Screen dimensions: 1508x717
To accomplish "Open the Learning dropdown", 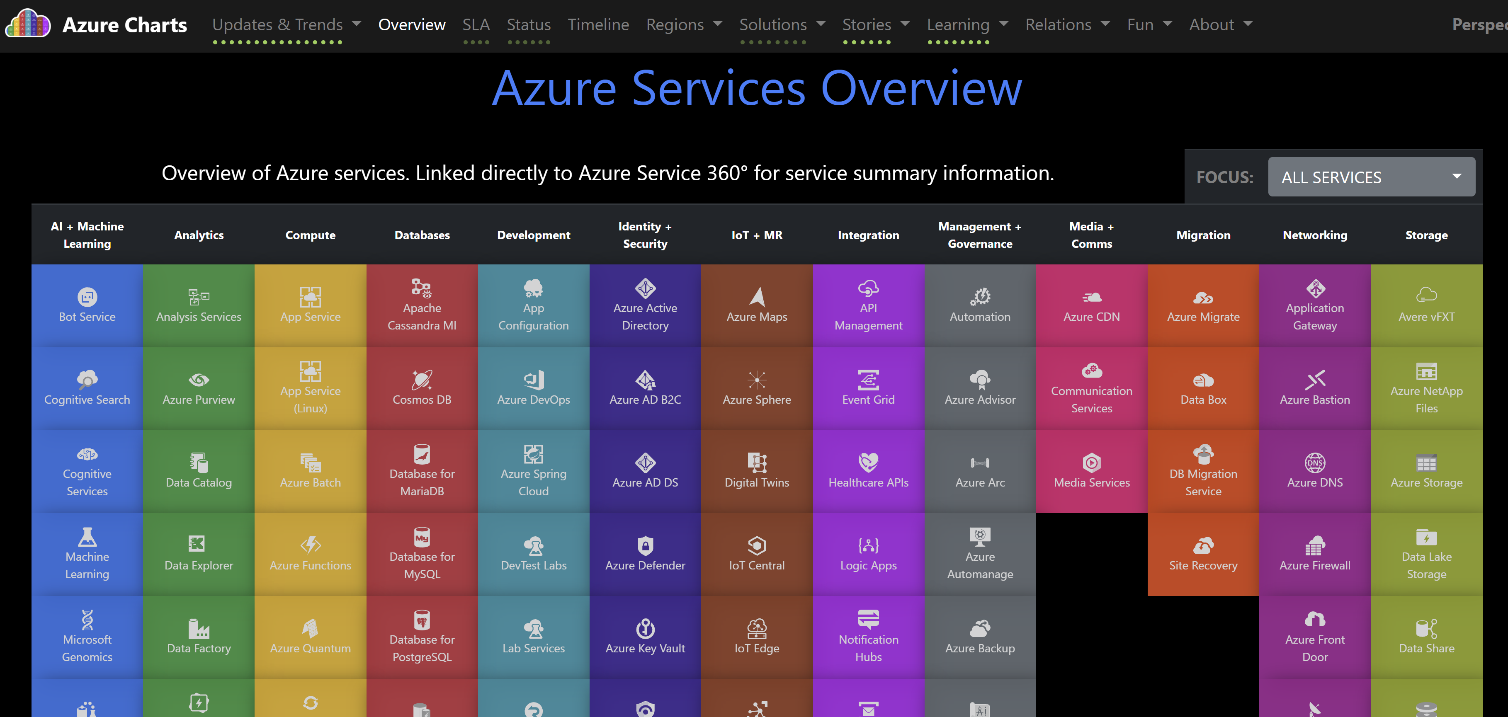I will tap(967, 24).
